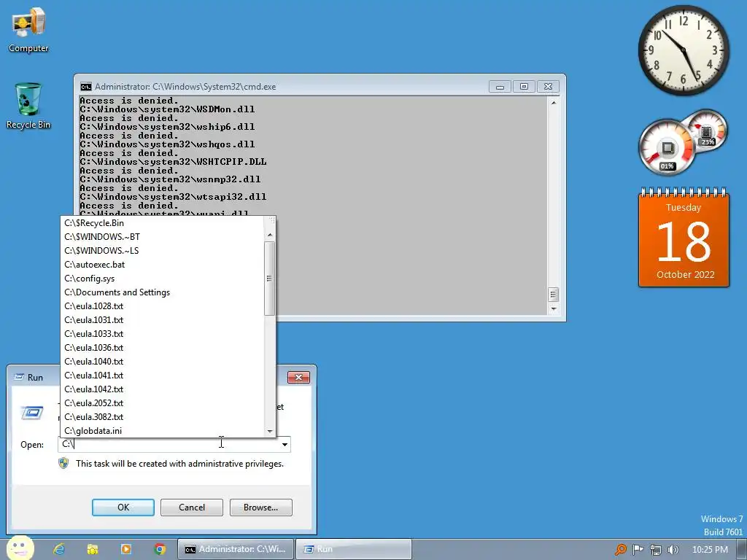Select C:\eula.1041.txt suggestion
The width and height of the screenshot is (747, 560).
coord(162,376)
